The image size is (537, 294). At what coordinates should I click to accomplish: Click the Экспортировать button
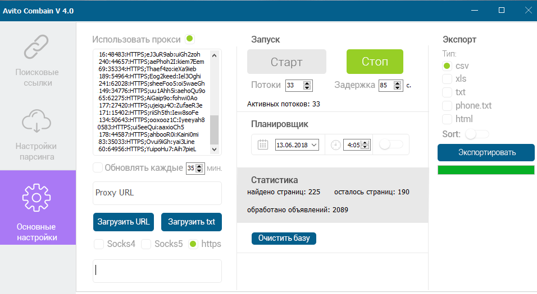486,152
